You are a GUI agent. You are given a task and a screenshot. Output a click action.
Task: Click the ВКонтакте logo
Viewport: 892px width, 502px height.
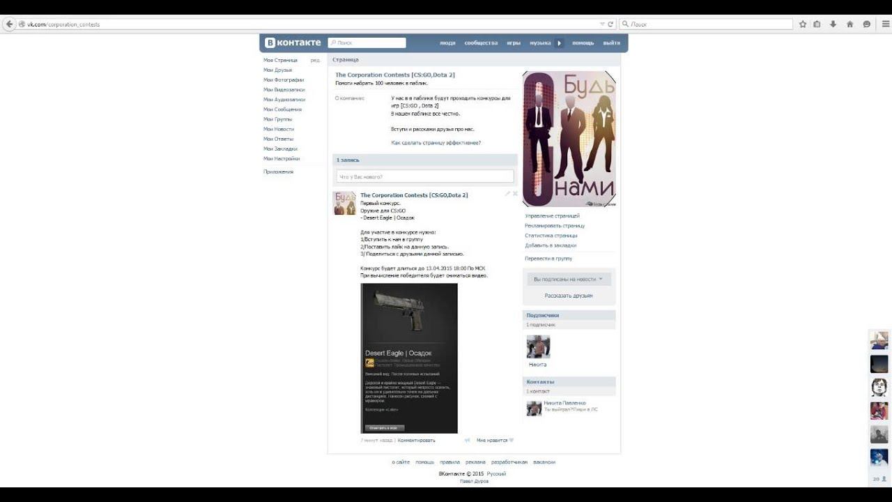pyautogui.click(x=293, y=43)
